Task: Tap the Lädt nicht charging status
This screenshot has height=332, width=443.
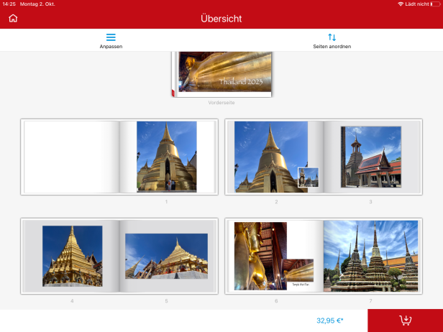Action: (417, 4)
